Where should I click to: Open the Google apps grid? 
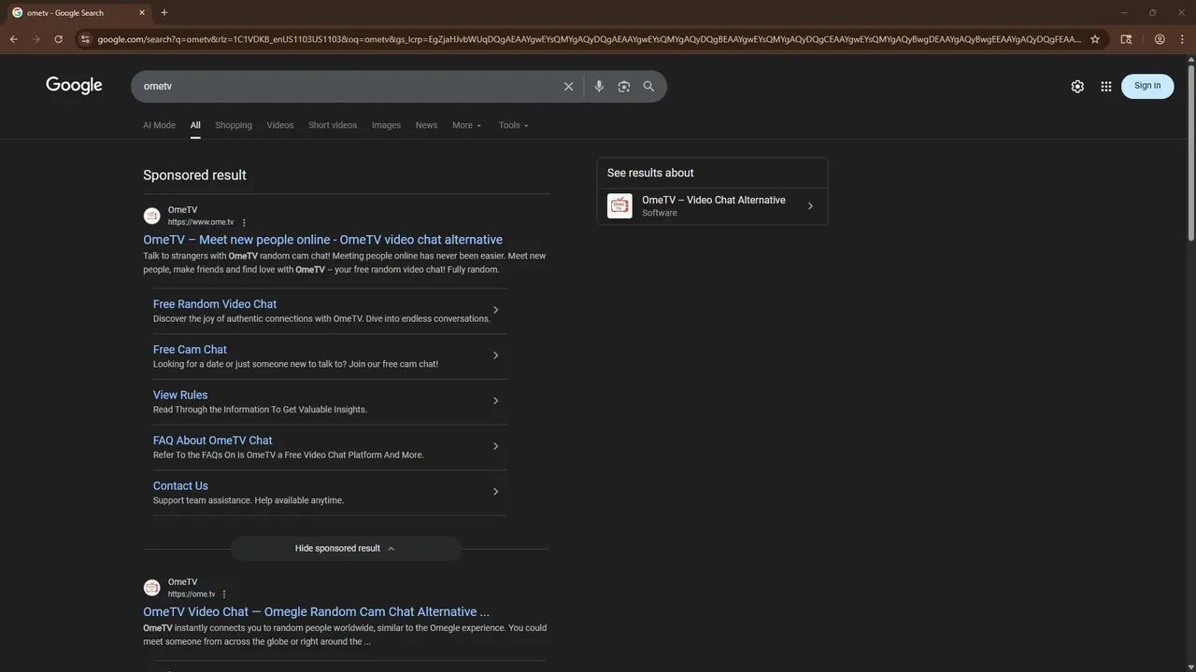pos(1106,86)
